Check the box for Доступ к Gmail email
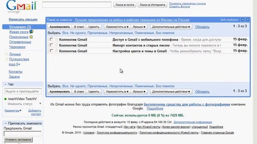 click(x=51, y=39)
